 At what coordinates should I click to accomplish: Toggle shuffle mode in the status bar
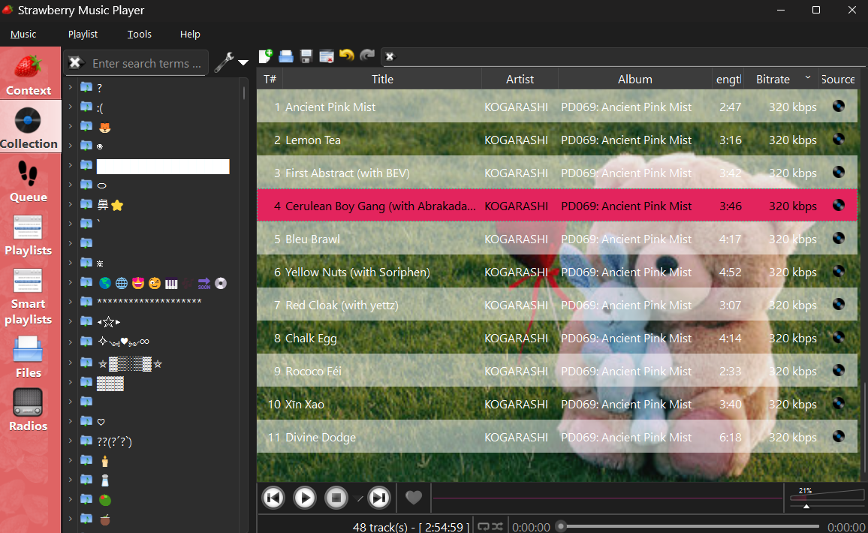click(497, 526)
